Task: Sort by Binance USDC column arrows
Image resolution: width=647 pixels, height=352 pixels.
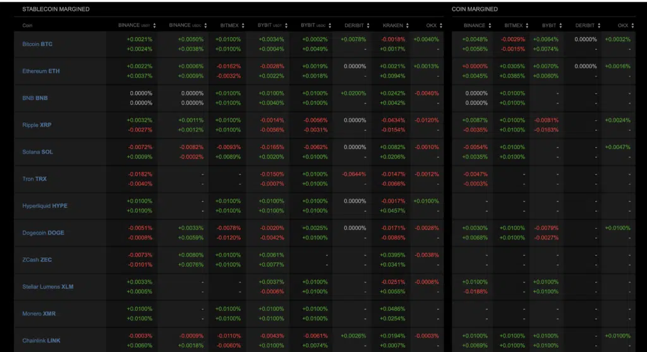Action: tap(205, 25)
